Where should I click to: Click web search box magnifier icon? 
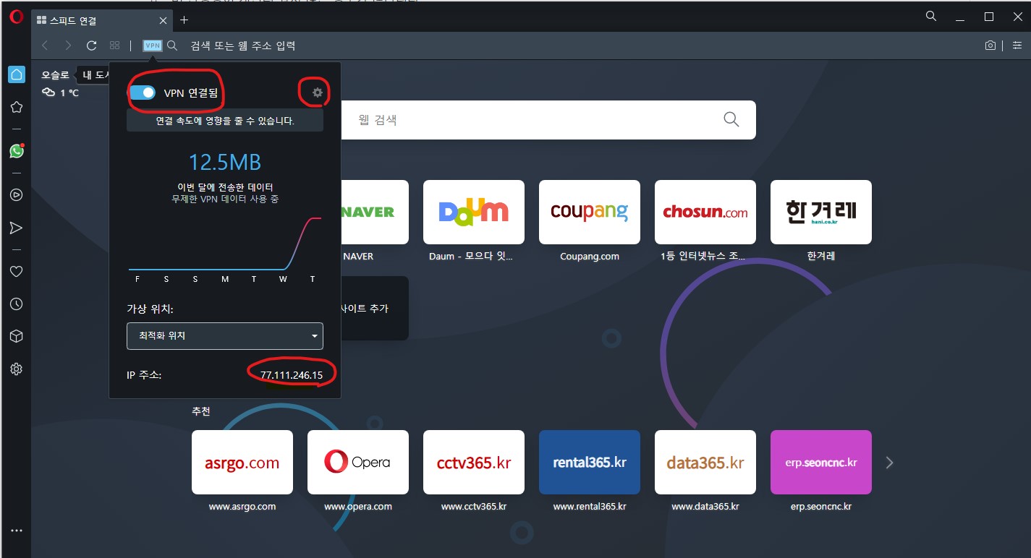[x=731, y=119]
